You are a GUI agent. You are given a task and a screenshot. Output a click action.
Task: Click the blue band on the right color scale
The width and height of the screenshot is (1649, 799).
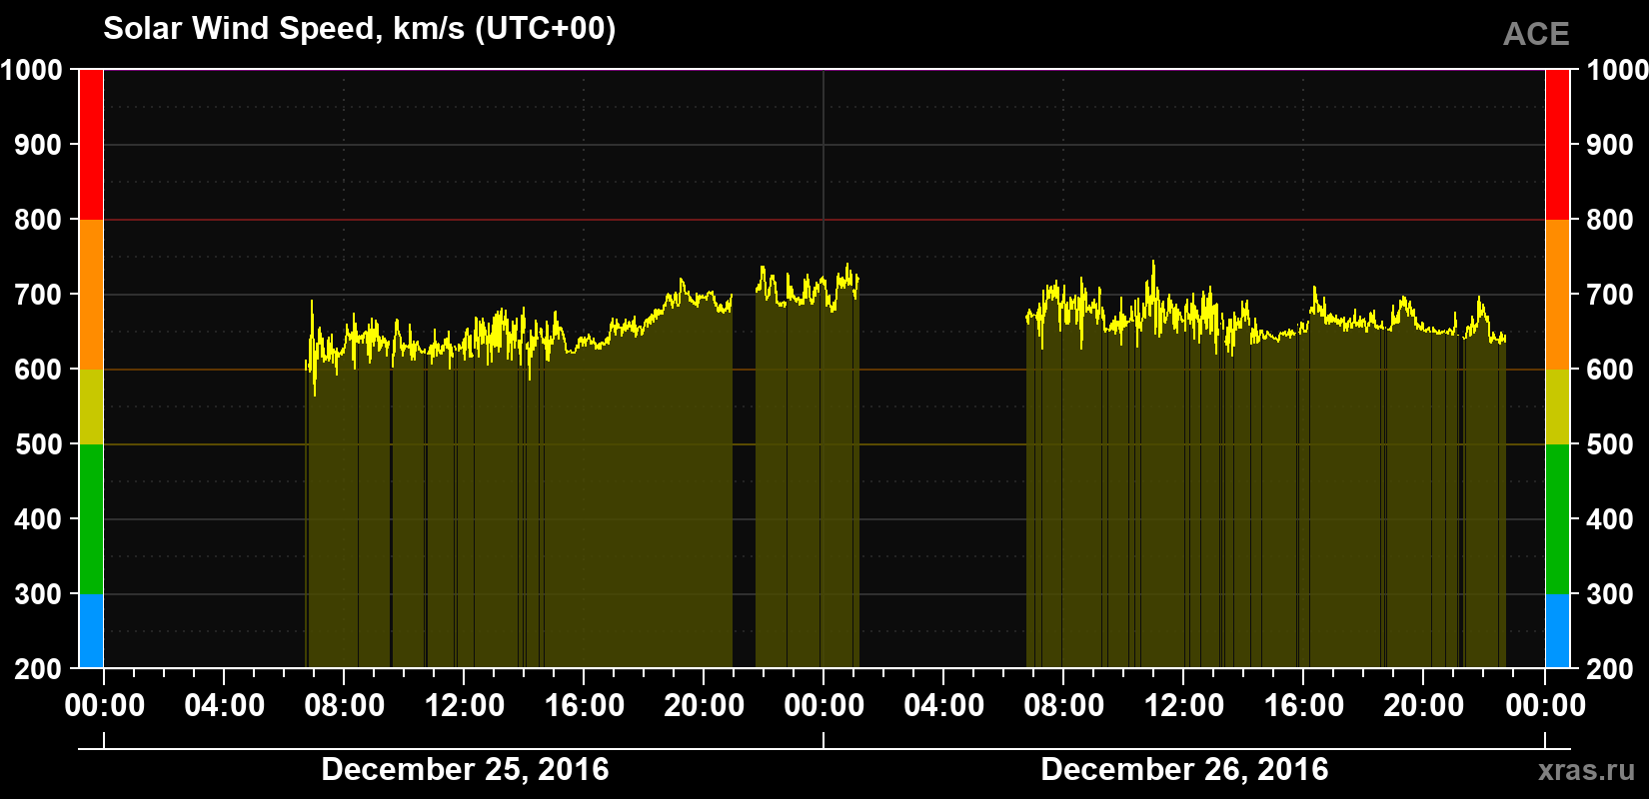pos(1557,631)
